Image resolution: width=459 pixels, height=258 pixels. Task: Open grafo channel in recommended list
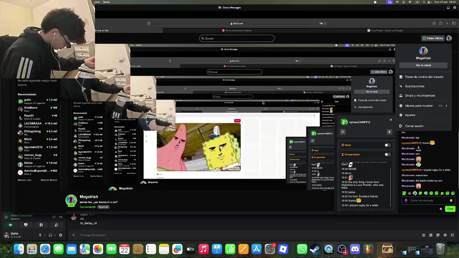point(38,101)
